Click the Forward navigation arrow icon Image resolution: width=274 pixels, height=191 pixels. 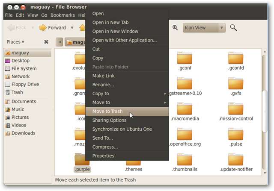click(43, 27)
